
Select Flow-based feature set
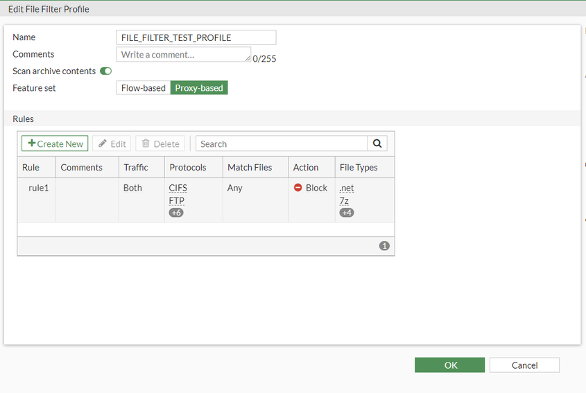tap(144, 88)
